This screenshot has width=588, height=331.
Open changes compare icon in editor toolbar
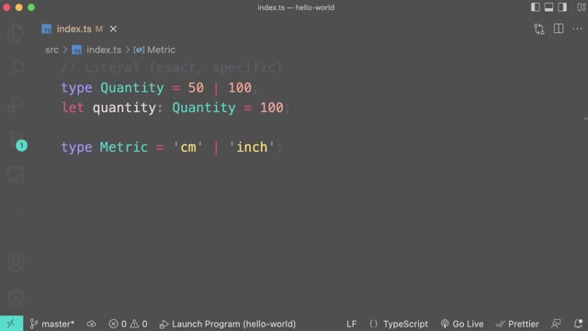tap(539, 29)
